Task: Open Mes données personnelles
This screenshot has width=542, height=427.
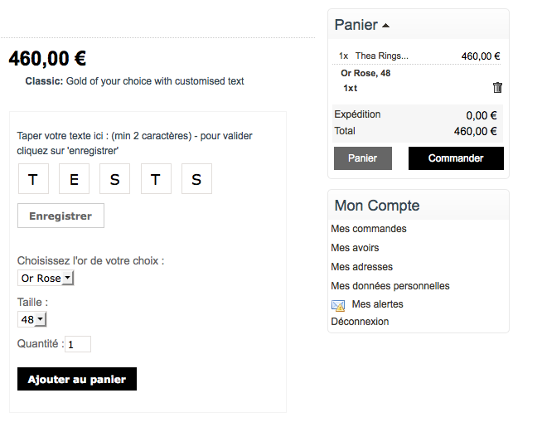Action: coord(390,286)
